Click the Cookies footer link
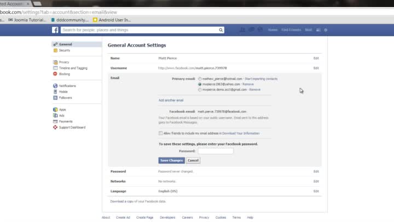The width and height of the screenshot is (394, 222). 221,218
